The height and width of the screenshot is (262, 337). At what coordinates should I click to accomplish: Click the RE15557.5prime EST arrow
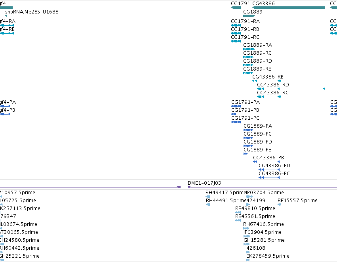tap(280, 205)
